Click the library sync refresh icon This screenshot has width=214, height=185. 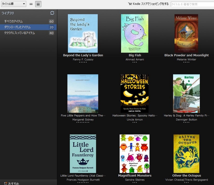point(52,13)
